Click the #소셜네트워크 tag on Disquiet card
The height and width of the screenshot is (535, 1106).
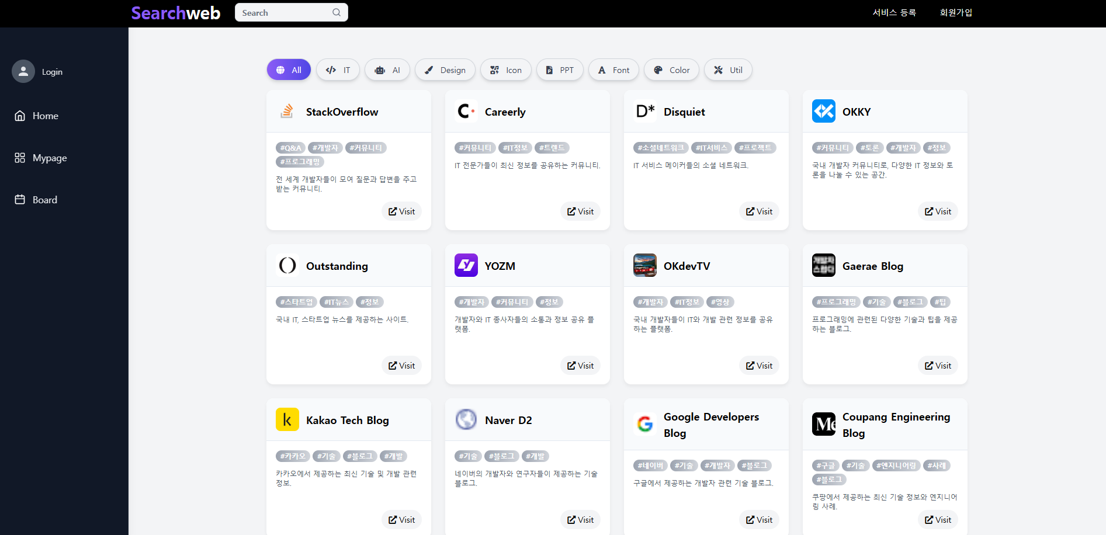tap(661, 148)
